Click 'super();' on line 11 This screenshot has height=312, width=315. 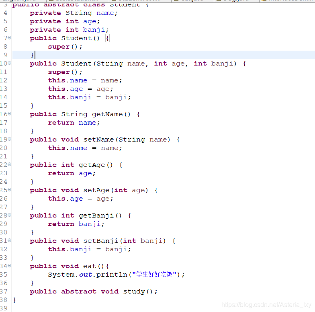coord(65,72)
